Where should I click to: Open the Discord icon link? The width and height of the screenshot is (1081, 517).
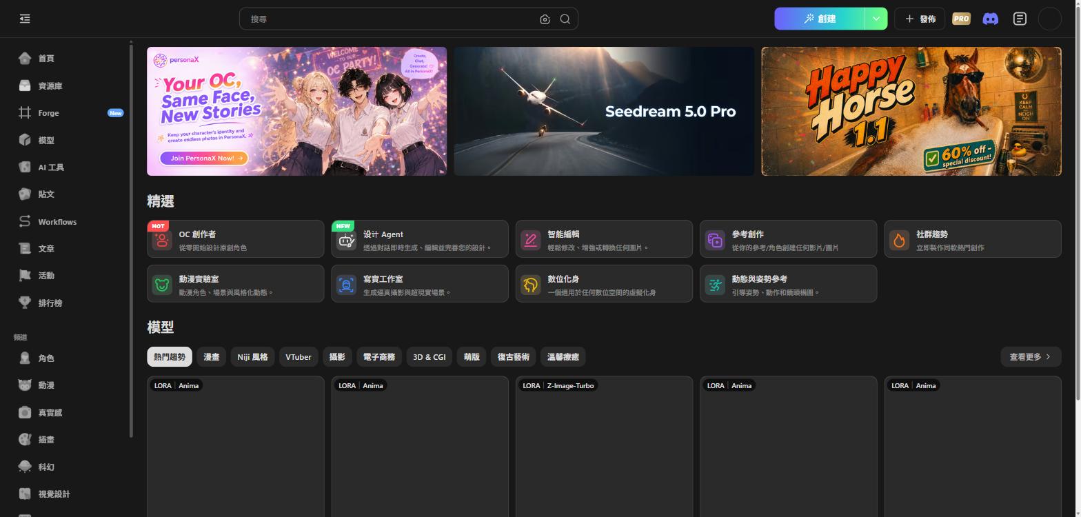(x=990, y=19)
